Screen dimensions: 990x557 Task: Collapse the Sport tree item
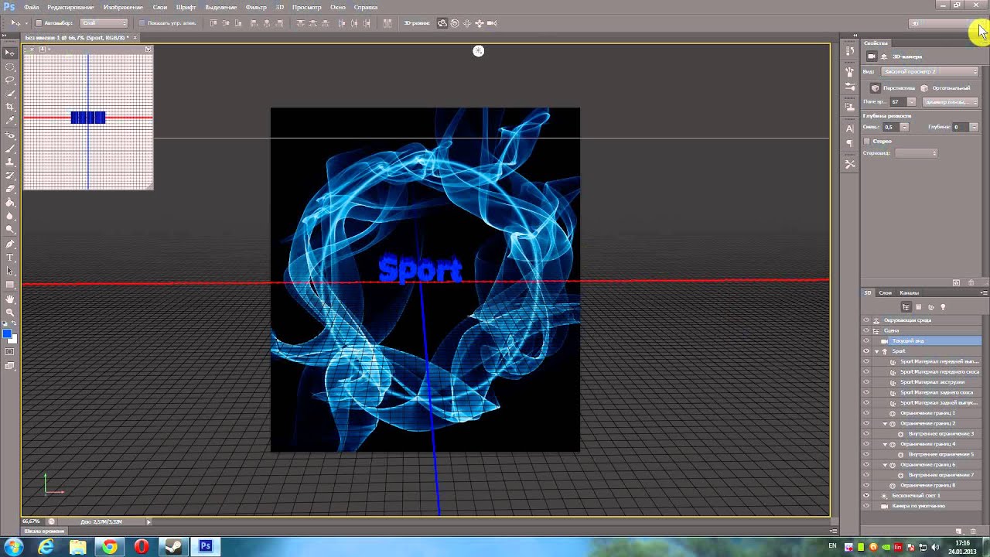point(876,351)
